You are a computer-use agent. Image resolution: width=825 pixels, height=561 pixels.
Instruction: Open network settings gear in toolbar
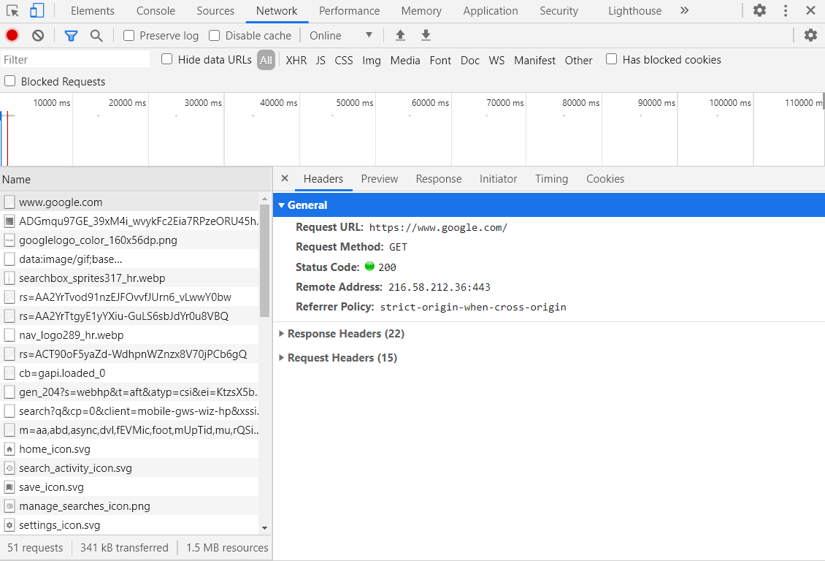tap(811, 35)
